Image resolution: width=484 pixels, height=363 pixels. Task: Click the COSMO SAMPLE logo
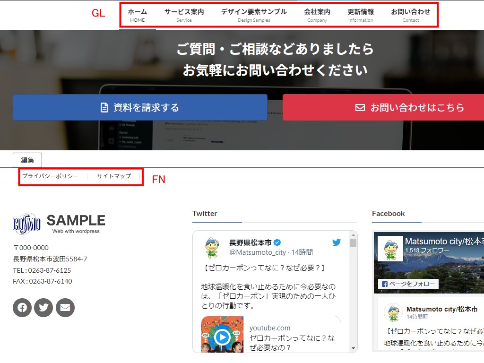59,224
